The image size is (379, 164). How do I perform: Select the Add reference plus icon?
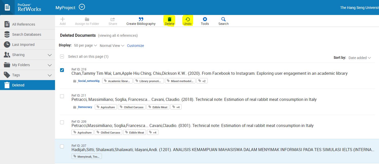62,19
